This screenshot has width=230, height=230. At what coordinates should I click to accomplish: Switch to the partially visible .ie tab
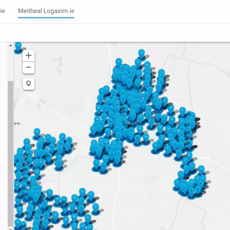tap(2, 11)
